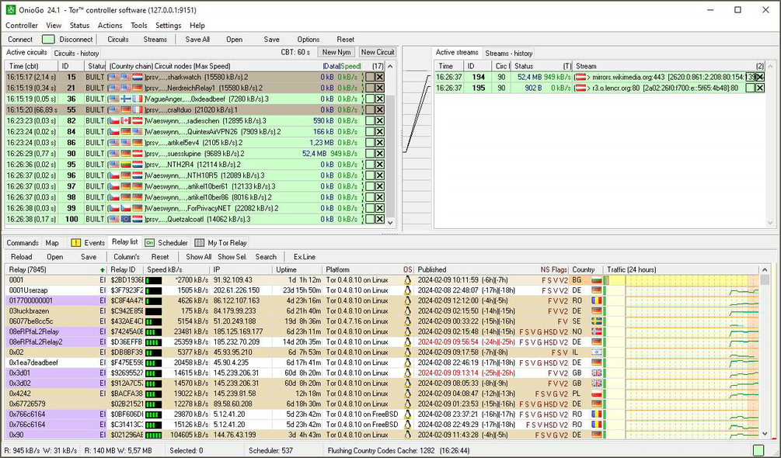Tick the checkbox for circuit 90
The width and height of the screenshot is (781, 458).
[x=370, y=154]
